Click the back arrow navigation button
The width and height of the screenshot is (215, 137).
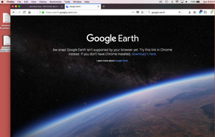14,12
